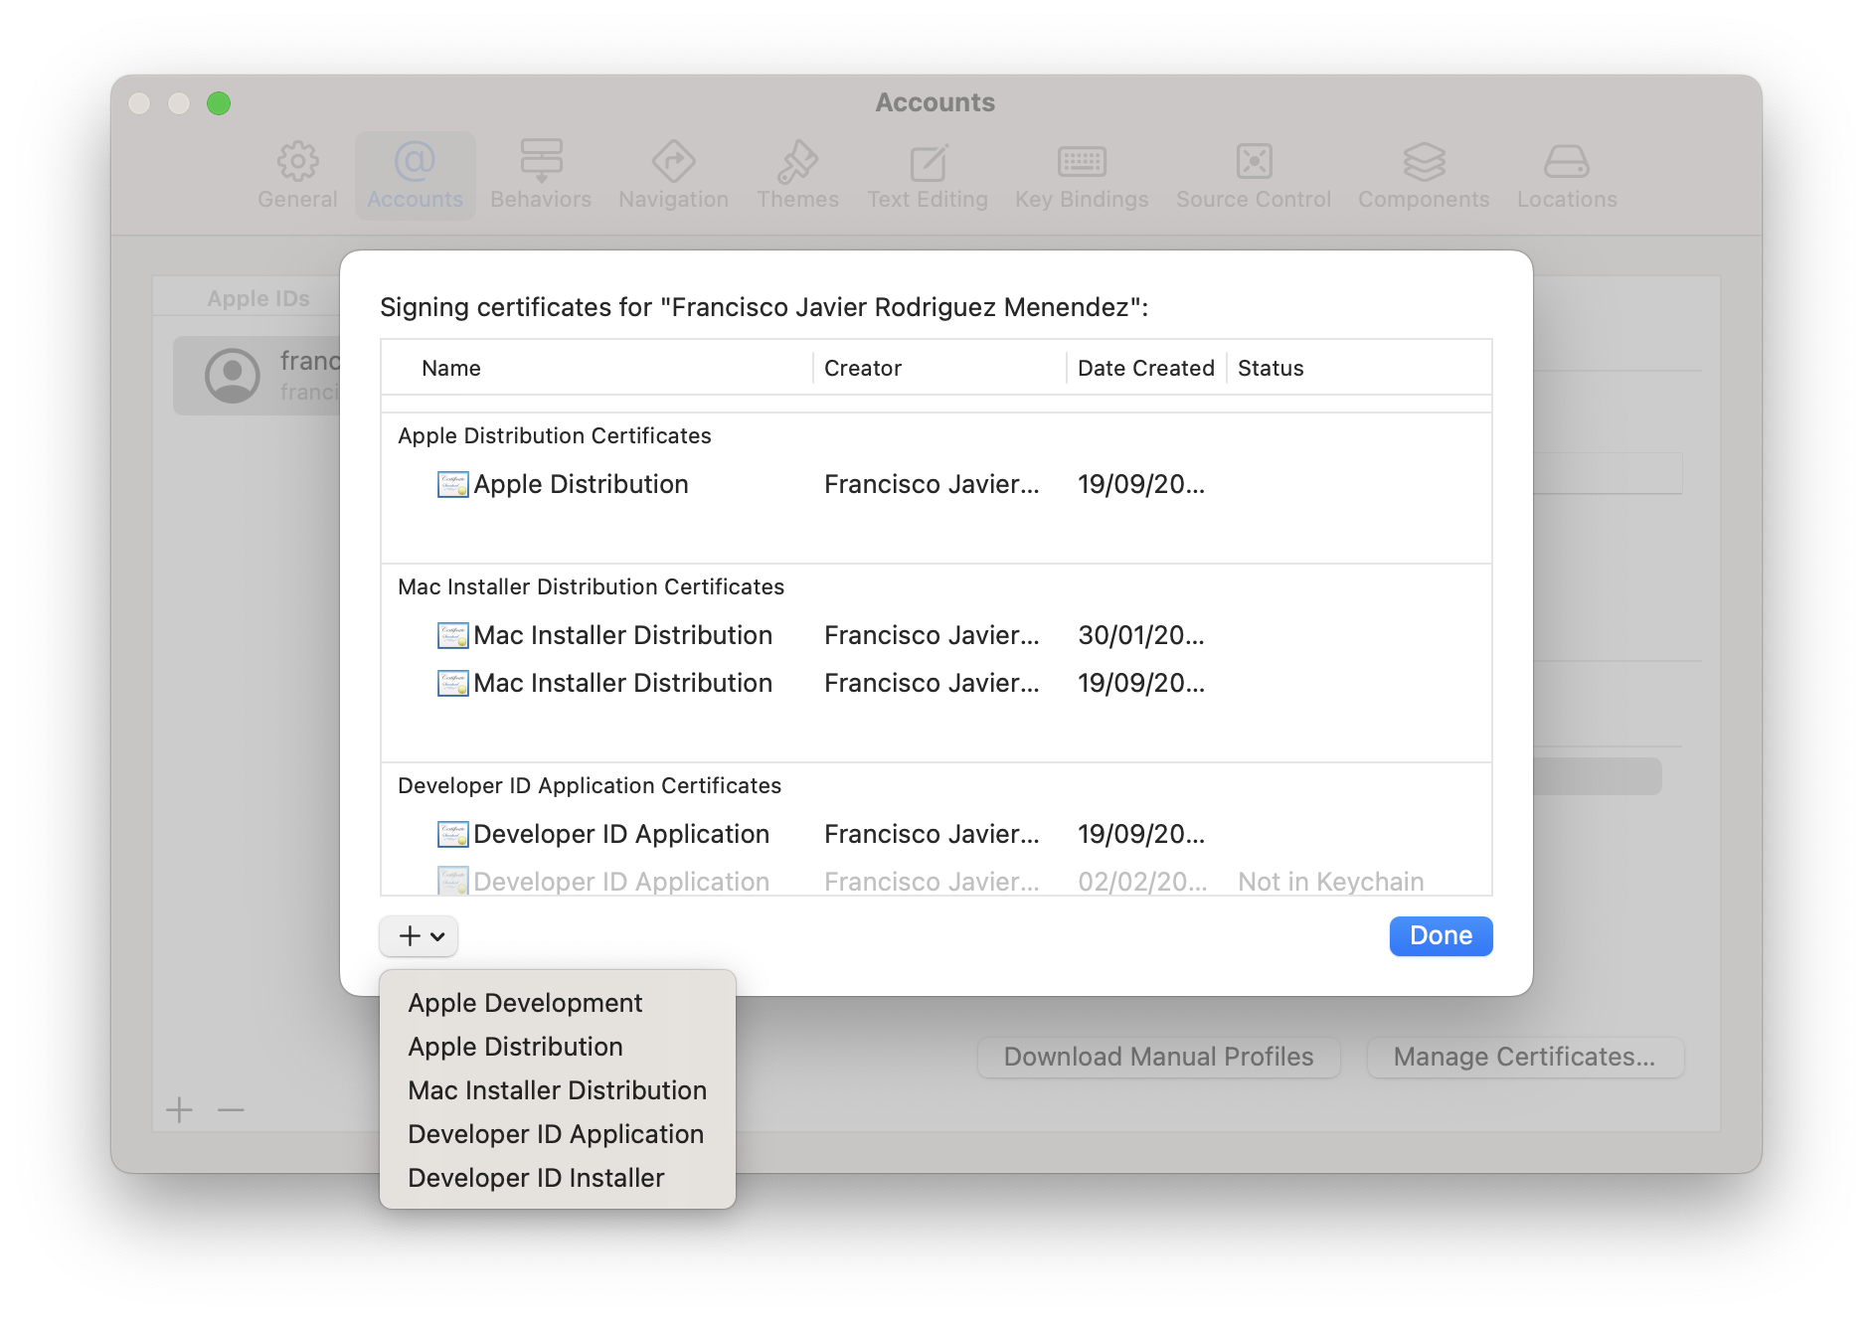Add a new Apple ID account
1873x1320 pixels.
[179, 1109]
